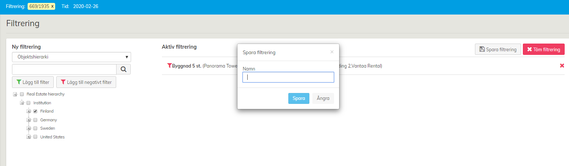The image size is (569, 166).
Task: Clear filters with Töm filtrering
Action: tap(544, 49)
